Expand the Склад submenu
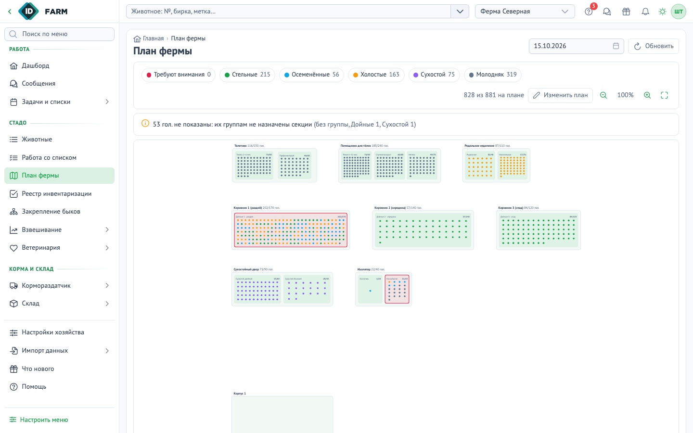 pyautogui.click(x=107, y=304)
